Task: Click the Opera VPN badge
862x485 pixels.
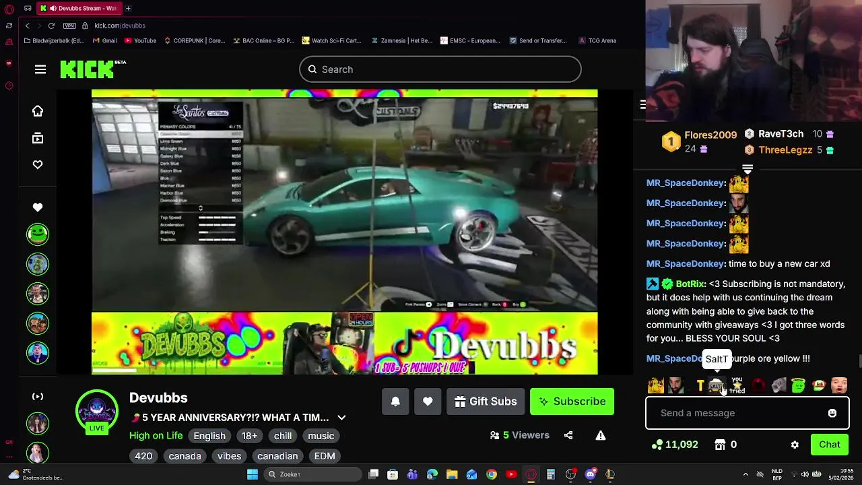Action: click(x=69, y=26)
